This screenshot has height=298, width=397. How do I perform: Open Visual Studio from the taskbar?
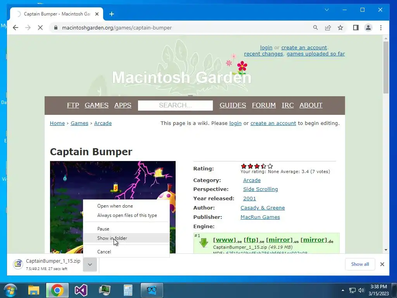[x=81, y=290]
